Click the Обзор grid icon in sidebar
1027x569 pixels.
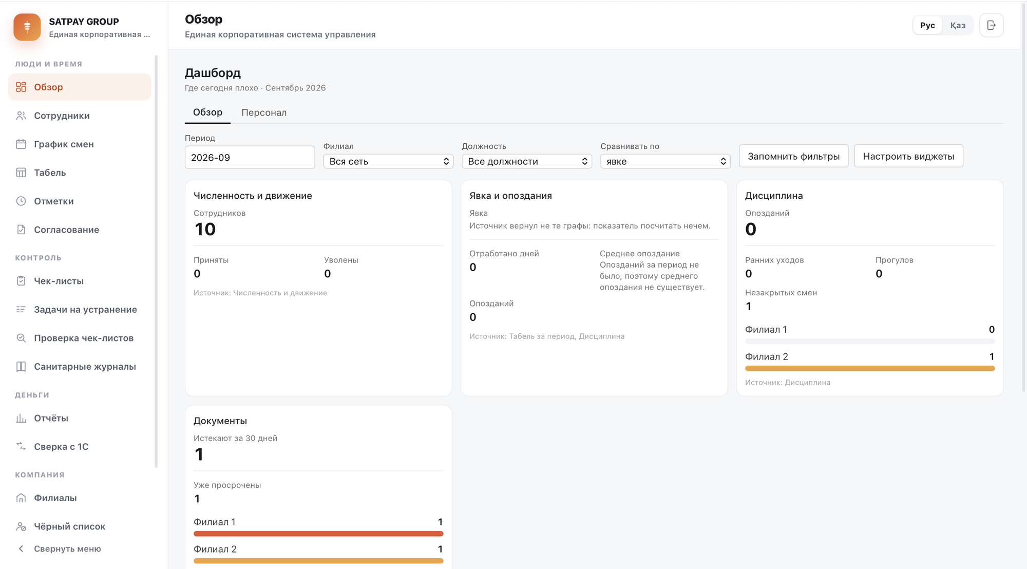pos(21,87)
